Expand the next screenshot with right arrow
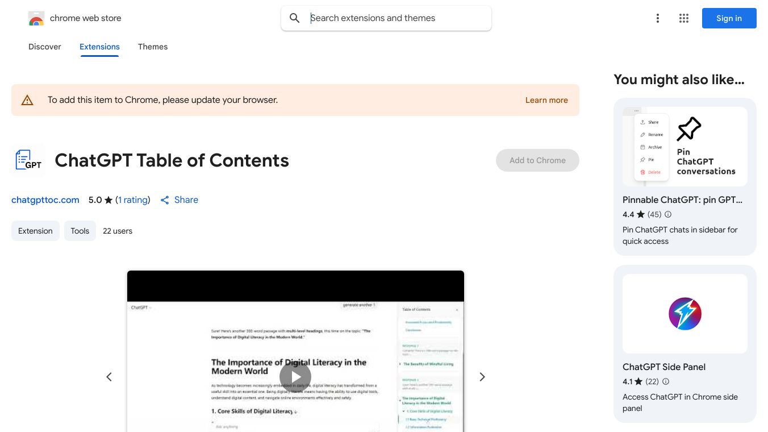Screen dimensions: 768x432 (482, 376)
